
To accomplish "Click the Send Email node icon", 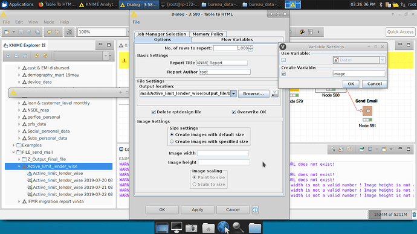I will tap(367, 111).
